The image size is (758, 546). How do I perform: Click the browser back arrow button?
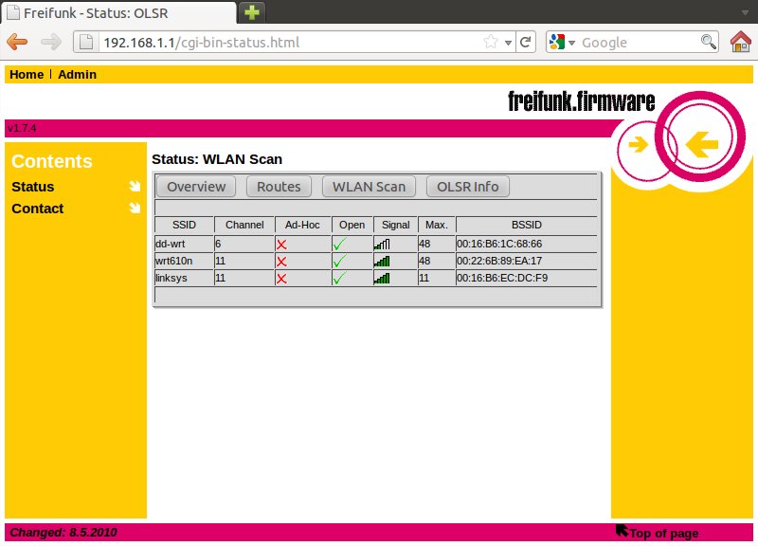point(18,42)
